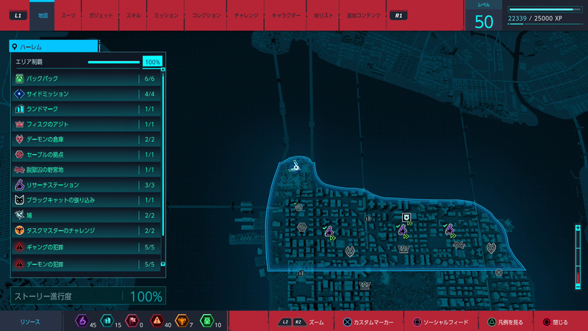The image size is (588, 331).
Task: Select the フィスクのアジト crown icon in list
Action: click(x=20, y=124)
